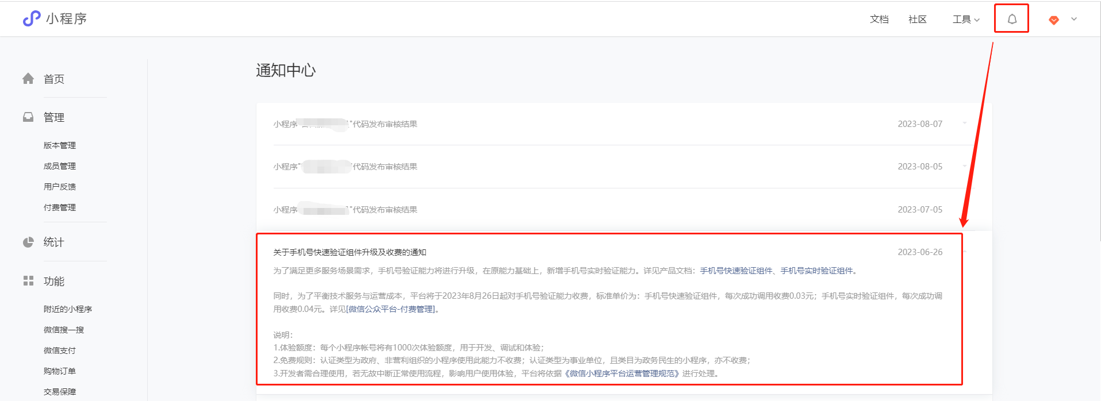
Task: Collapse the 2023-06-26 notification arrow
Action: coord(965,252)
